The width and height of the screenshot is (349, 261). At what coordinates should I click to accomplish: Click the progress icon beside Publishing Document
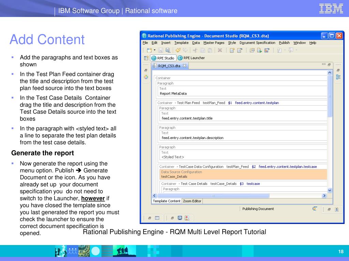click(315, 209)
